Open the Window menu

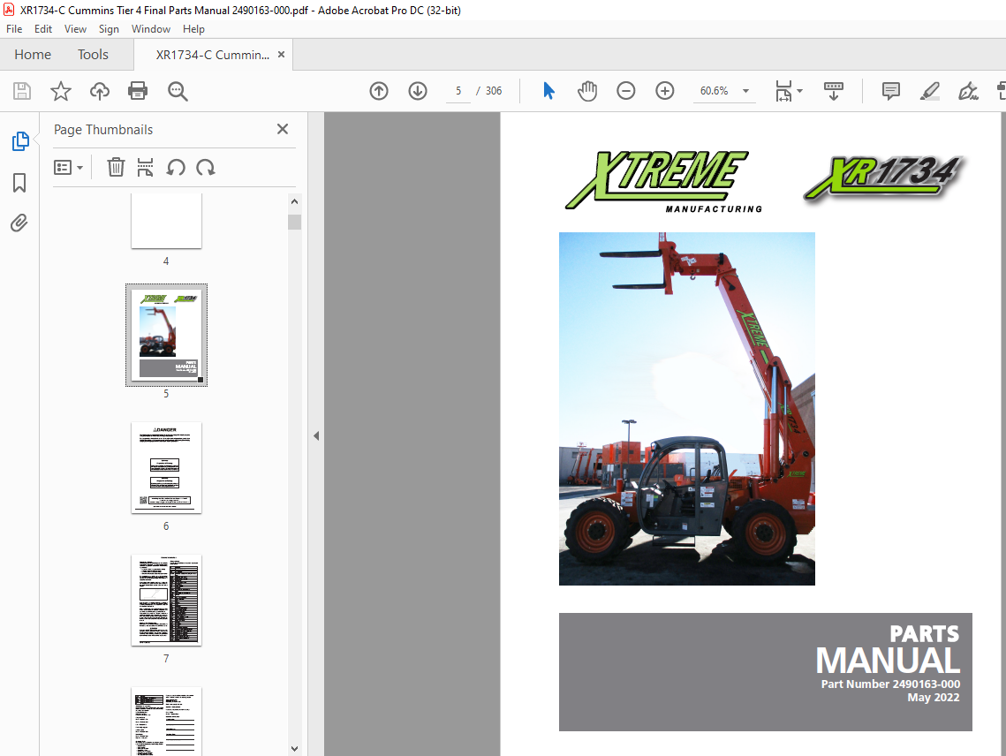pyautogui.click(x=151, y=29)
